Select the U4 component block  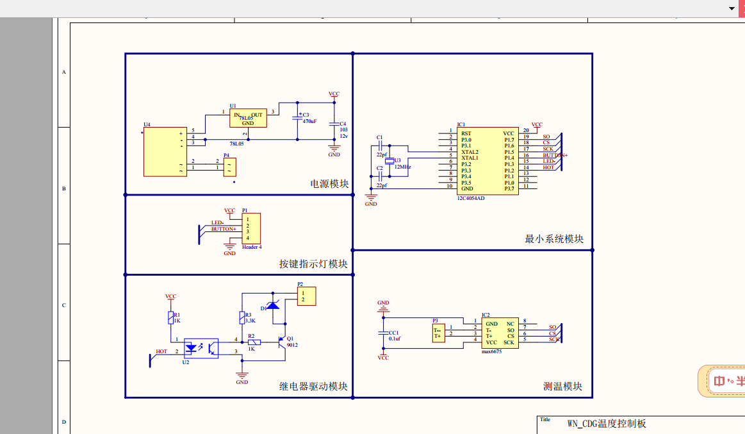coord(165,152)
